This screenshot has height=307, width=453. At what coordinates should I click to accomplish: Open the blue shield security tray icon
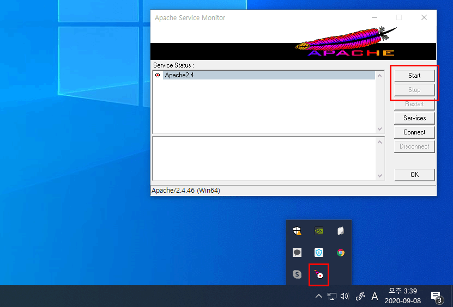pos(319,253)
